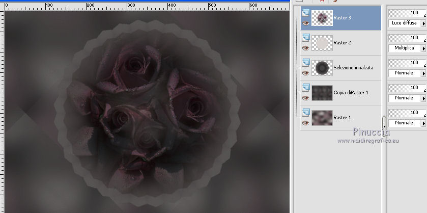Select the Selezione innalzata layer thumbnail
This screenshot has height=213, width=427.
(x=322, y=68)
